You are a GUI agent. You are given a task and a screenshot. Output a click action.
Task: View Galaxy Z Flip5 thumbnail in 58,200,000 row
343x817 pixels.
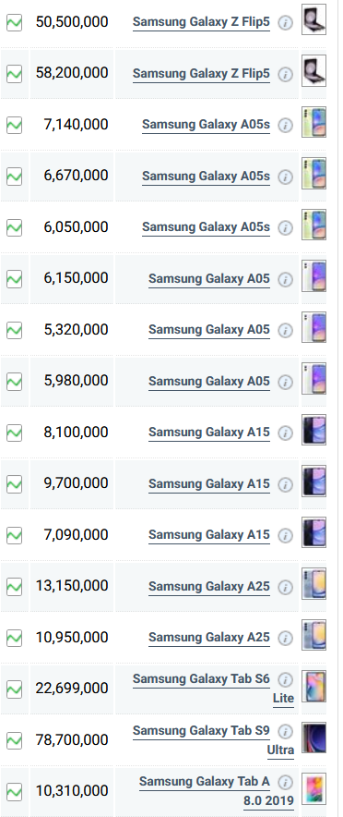[x=313, y=71]
